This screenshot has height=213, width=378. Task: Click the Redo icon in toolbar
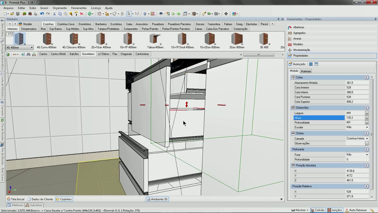coord(48,14)
